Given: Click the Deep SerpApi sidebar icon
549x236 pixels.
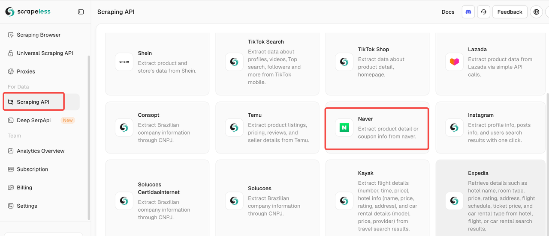Looking at the screenshot, I should click(11, 121).
